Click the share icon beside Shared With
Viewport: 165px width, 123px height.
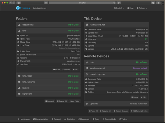[x=18, y=61]
